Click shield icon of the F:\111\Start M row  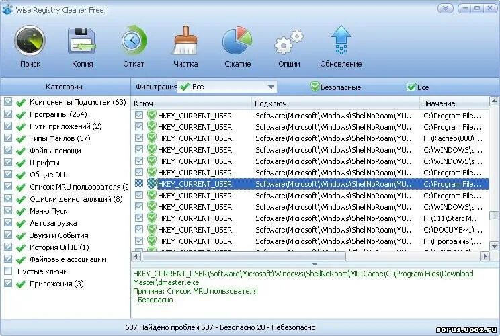152,218
